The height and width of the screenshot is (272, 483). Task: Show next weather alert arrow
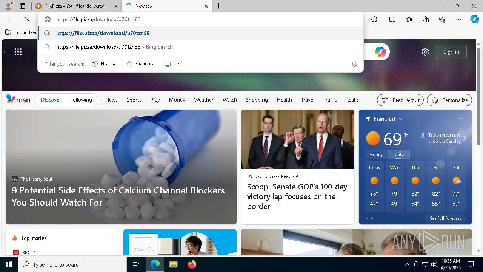pyautogui.click(x=465, y=138)
